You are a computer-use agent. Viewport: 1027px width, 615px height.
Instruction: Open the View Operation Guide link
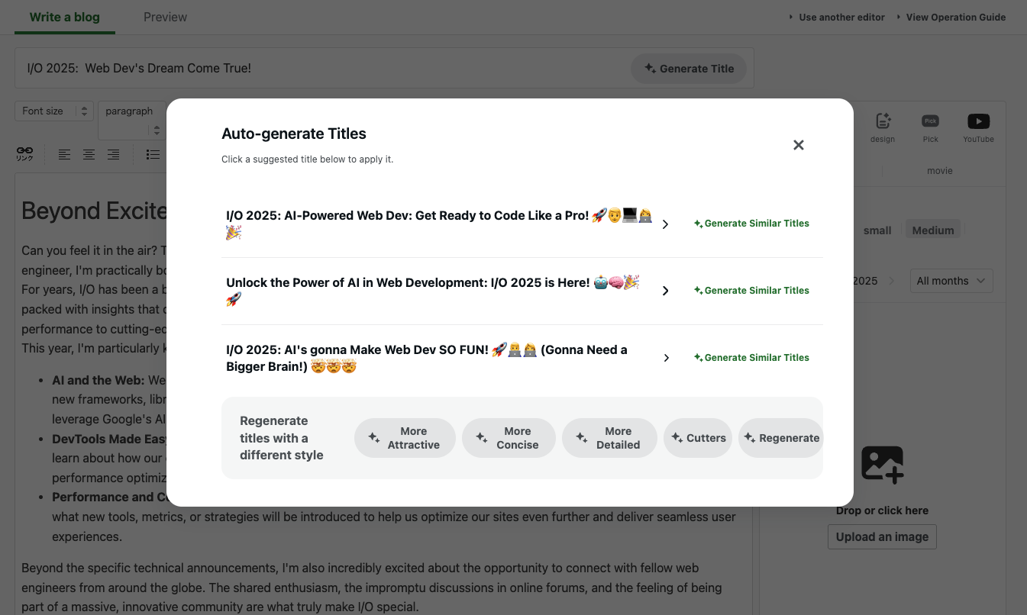coord(951,17)
